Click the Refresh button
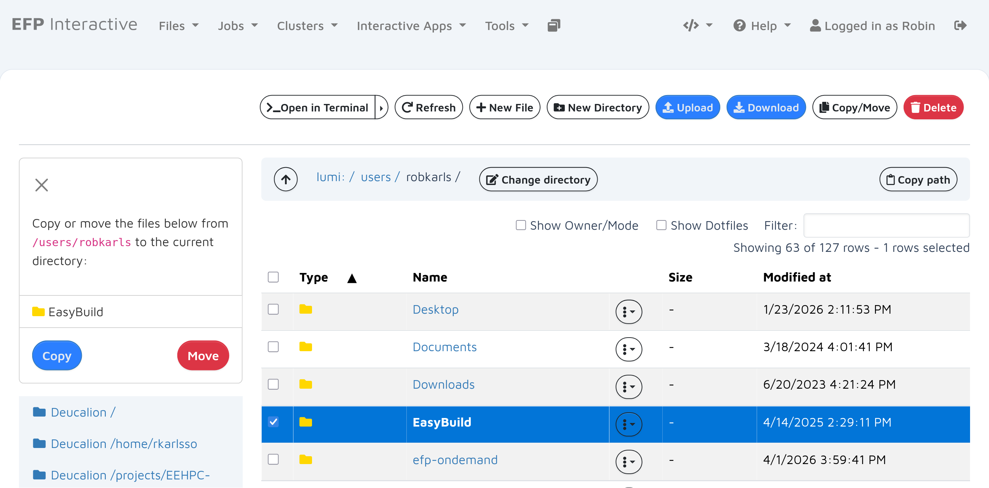989x488 pixels. (429, 108)
